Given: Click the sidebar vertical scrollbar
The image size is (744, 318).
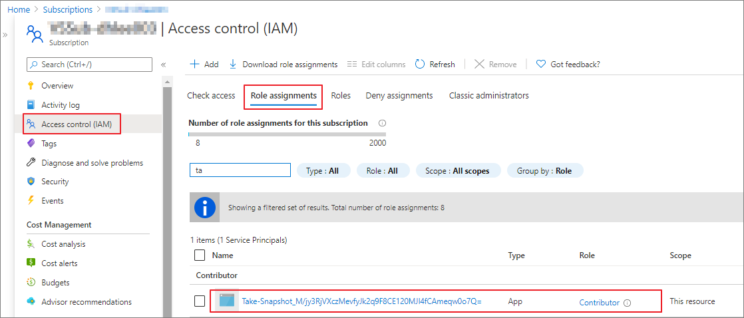Looking at the screenshot, I should tap(166, 202).
